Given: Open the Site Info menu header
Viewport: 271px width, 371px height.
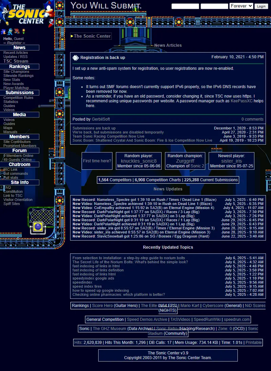Looking at the screenshot, I should point(19,182).
